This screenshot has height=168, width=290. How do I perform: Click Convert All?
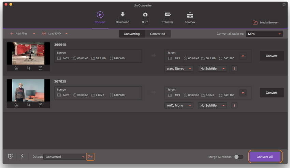pyautogui.click(x=265, y=157)
